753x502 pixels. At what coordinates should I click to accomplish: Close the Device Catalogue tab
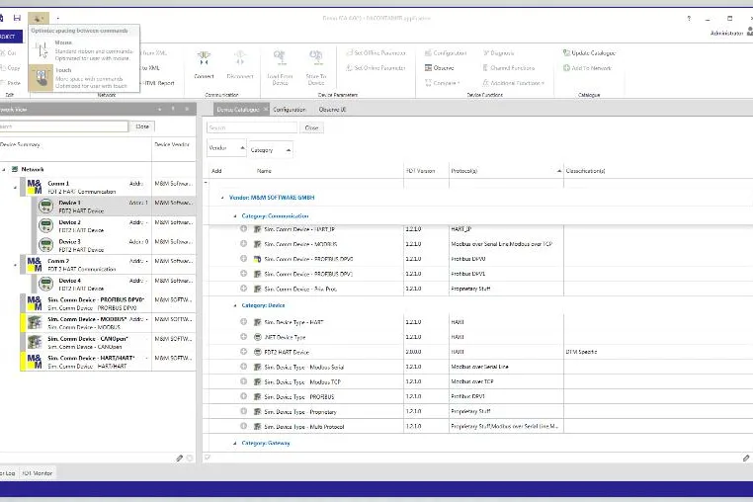266,109
